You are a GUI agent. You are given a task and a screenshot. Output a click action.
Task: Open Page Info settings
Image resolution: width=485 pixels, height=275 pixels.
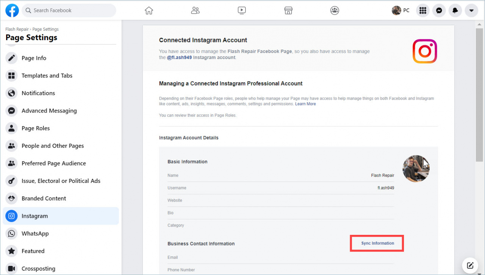coord(61,58)
